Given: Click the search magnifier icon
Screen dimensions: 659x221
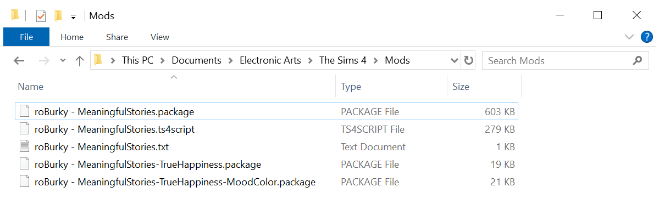Looking at the screenshot, I should tap(637, 60).
